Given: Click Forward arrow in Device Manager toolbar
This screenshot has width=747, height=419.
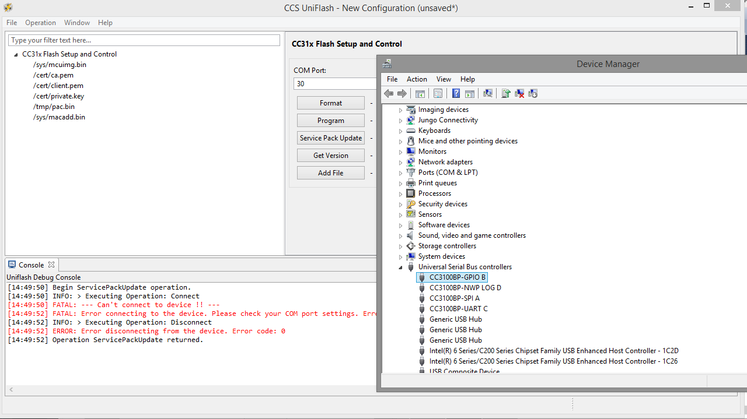Looking at the screenshot, I should click(402, 93).
